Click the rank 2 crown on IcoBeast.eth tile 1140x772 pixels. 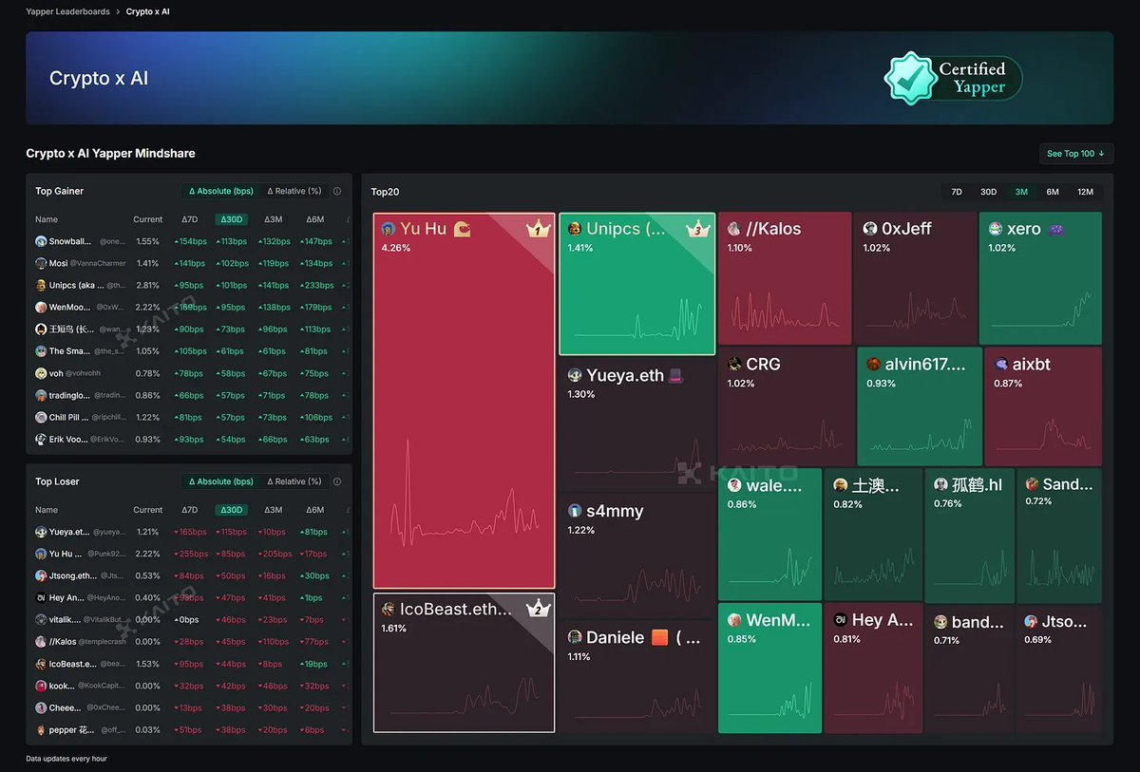coord(539,608)
